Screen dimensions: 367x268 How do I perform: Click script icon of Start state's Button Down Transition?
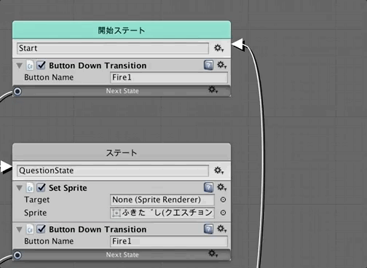[30, 66]
